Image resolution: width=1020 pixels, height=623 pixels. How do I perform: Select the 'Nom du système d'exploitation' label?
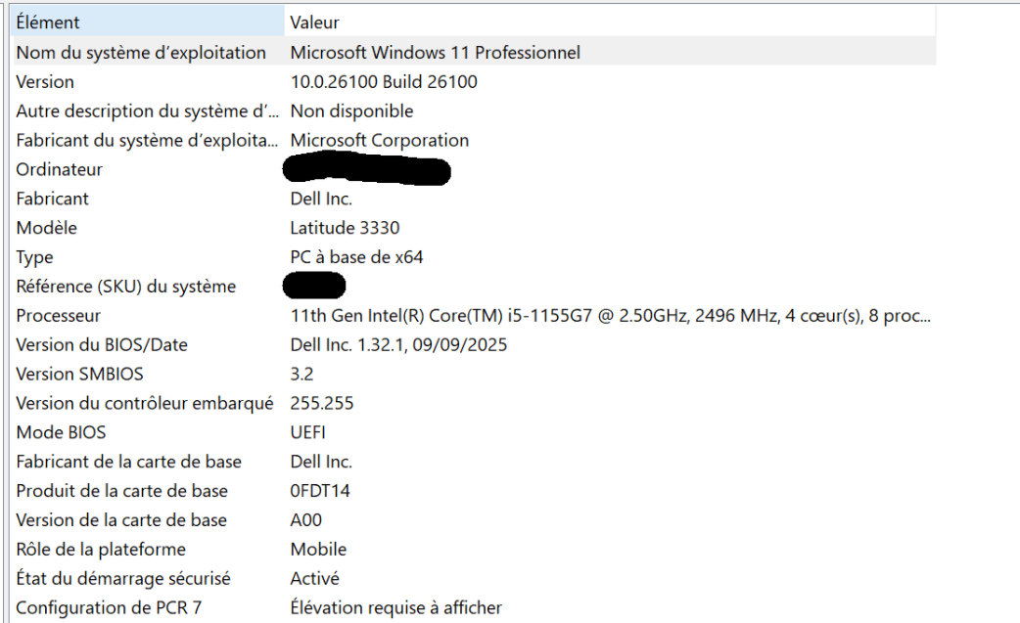[141, 53]
